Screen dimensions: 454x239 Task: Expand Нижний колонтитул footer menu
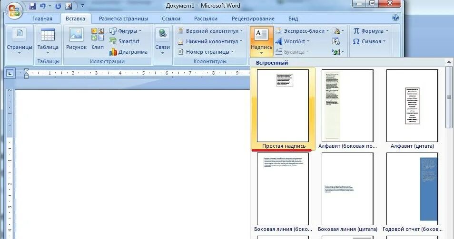(x=210, y=41)
